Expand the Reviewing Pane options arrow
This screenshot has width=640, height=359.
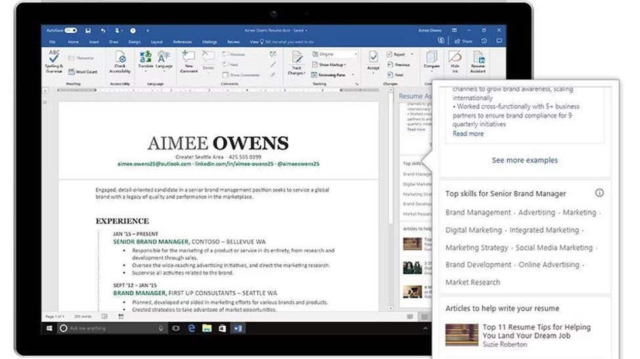click(353, 75)
